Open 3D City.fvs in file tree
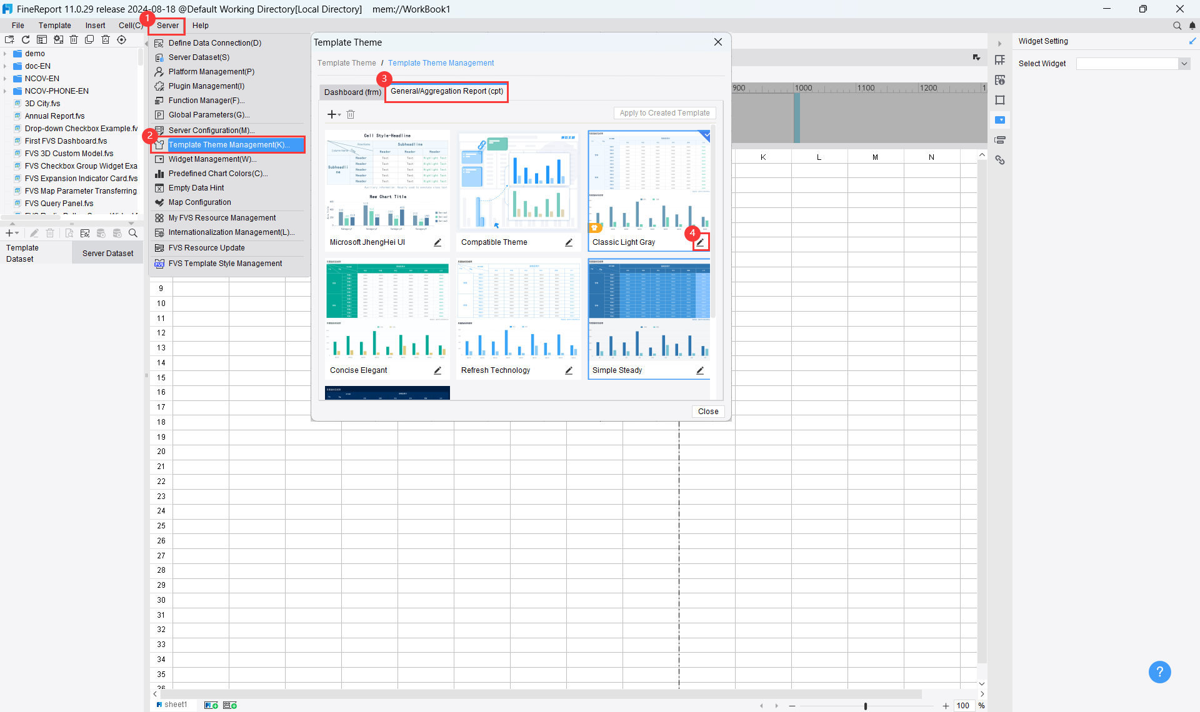This screenshot has height=712, width=1200. click(x=42, y=104)
